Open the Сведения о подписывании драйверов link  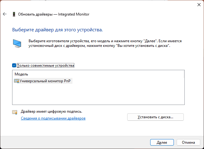pos(53,118)
